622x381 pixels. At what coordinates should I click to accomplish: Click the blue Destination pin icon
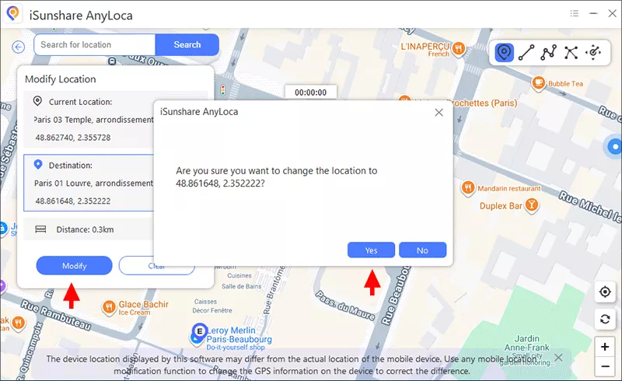[38, 164]
